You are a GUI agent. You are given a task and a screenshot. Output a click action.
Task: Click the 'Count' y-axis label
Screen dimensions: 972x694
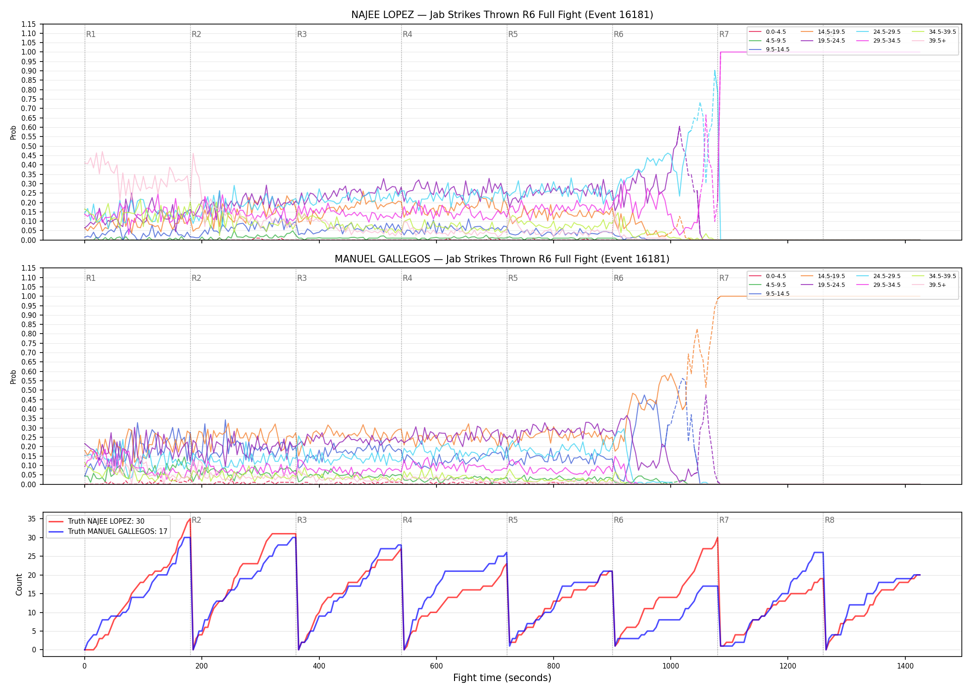19,584
